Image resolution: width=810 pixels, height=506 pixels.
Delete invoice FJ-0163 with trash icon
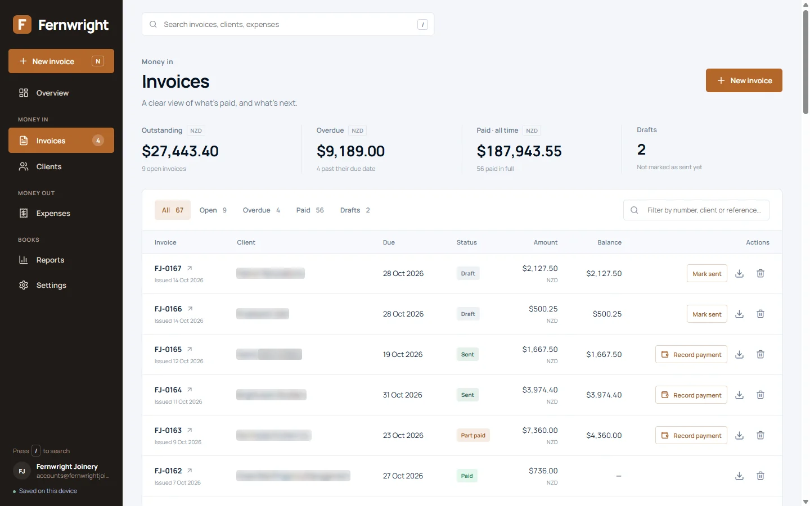point(760,435)
